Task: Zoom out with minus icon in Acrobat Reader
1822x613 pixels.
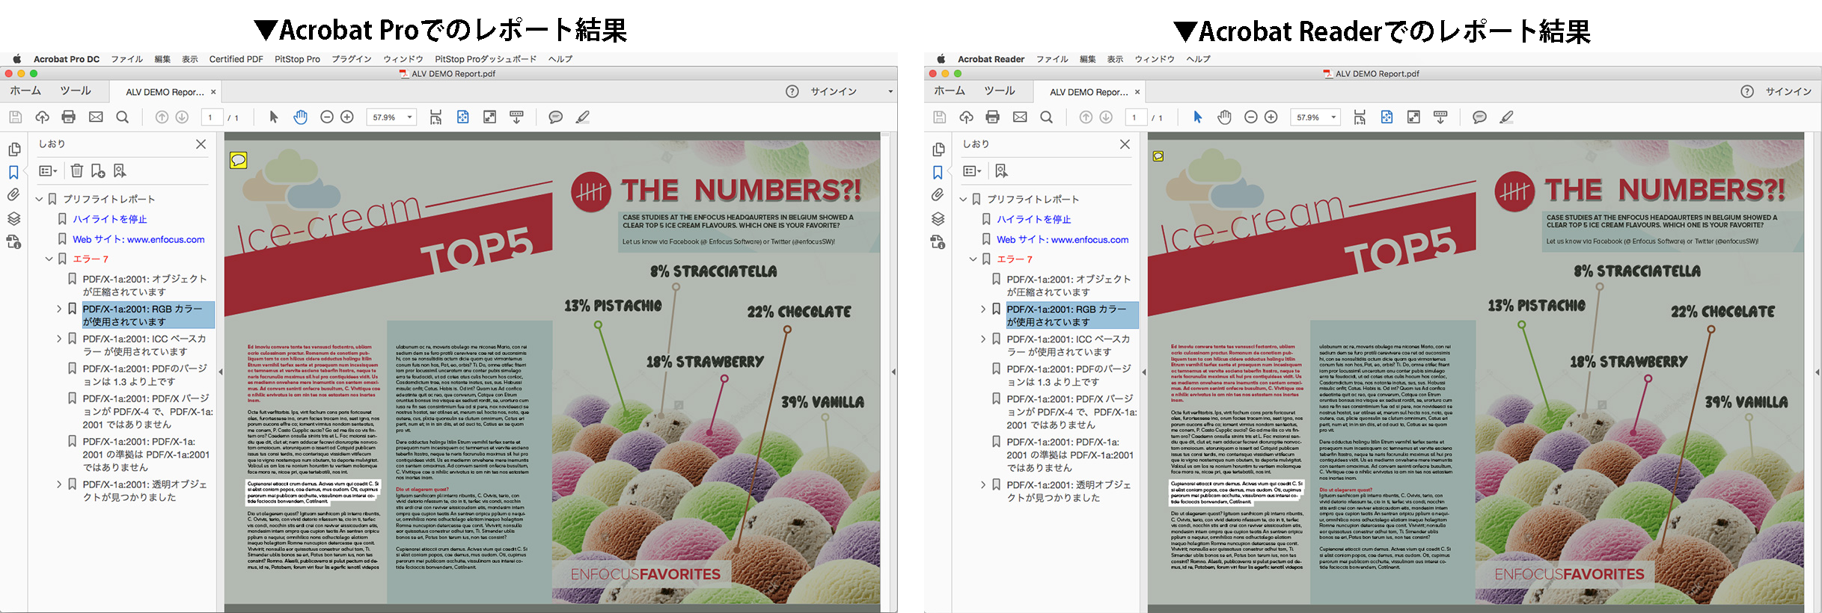Action: (1250, 117)
